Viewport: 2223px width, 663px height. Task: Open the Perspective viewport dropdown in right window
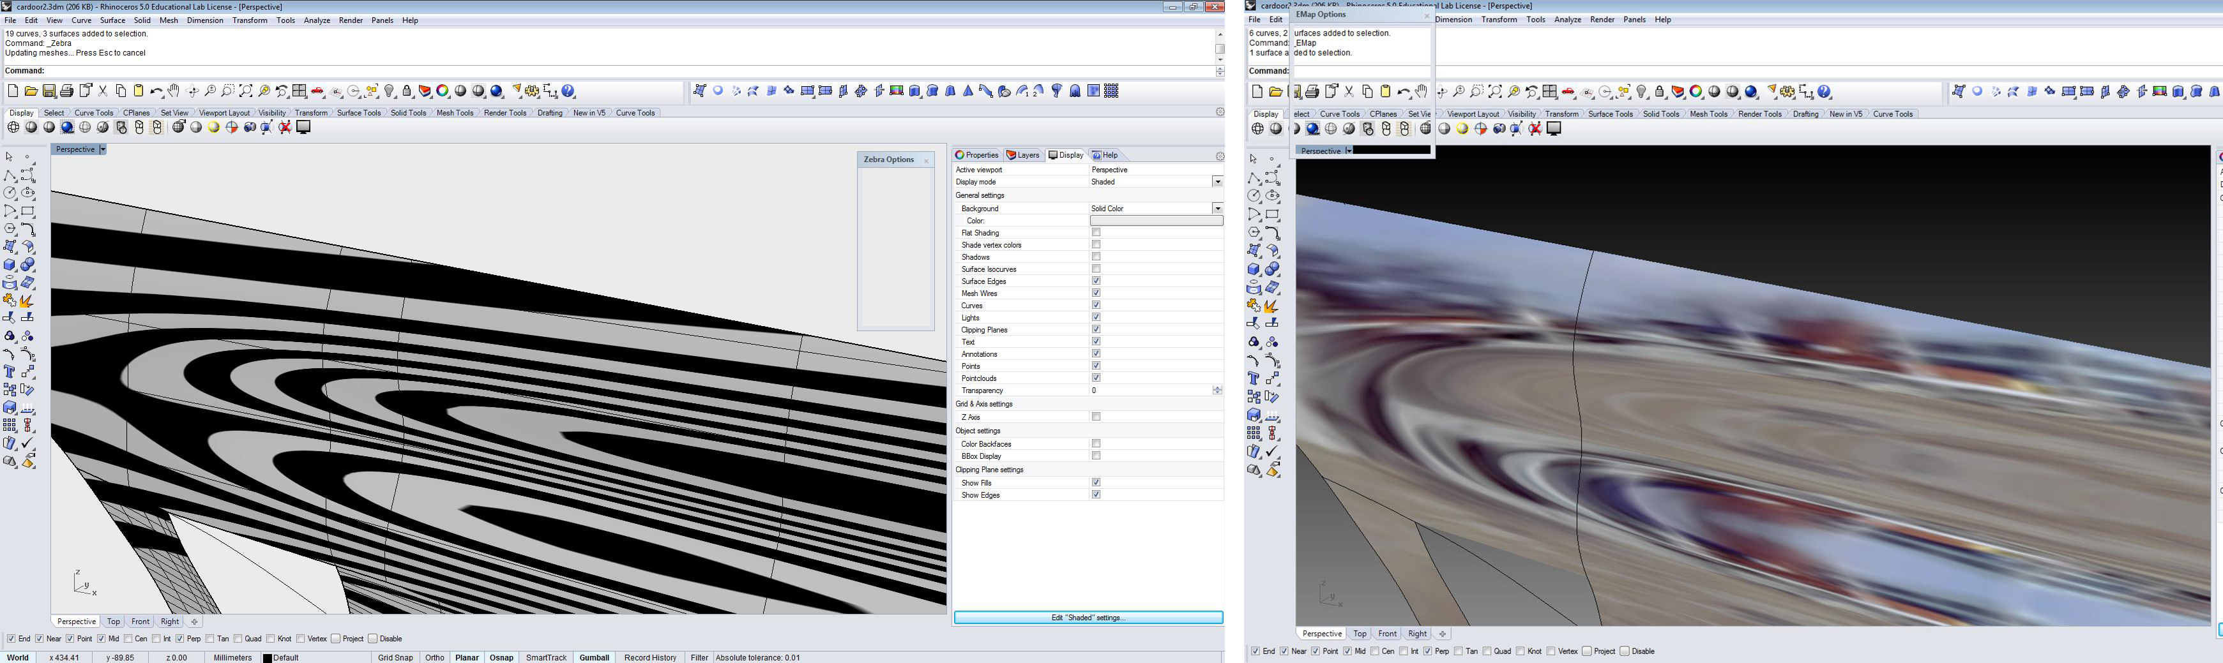click(1348, 151)
